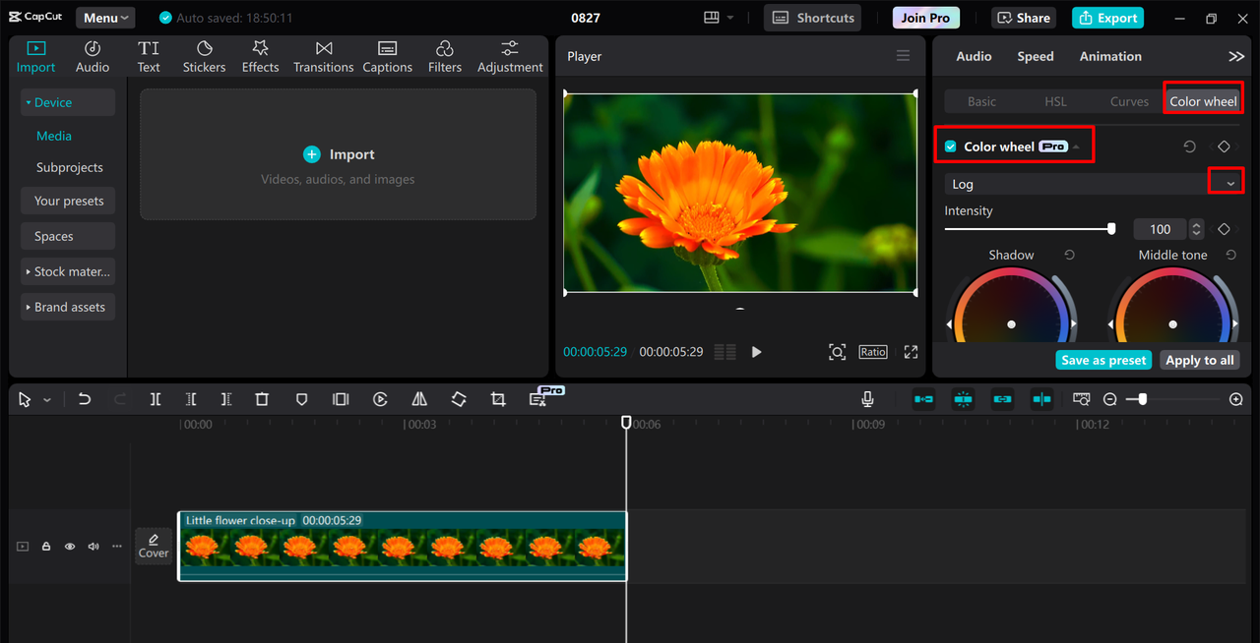Collapse the Device tree section
1260x643 pixels.
pos(68,102)
